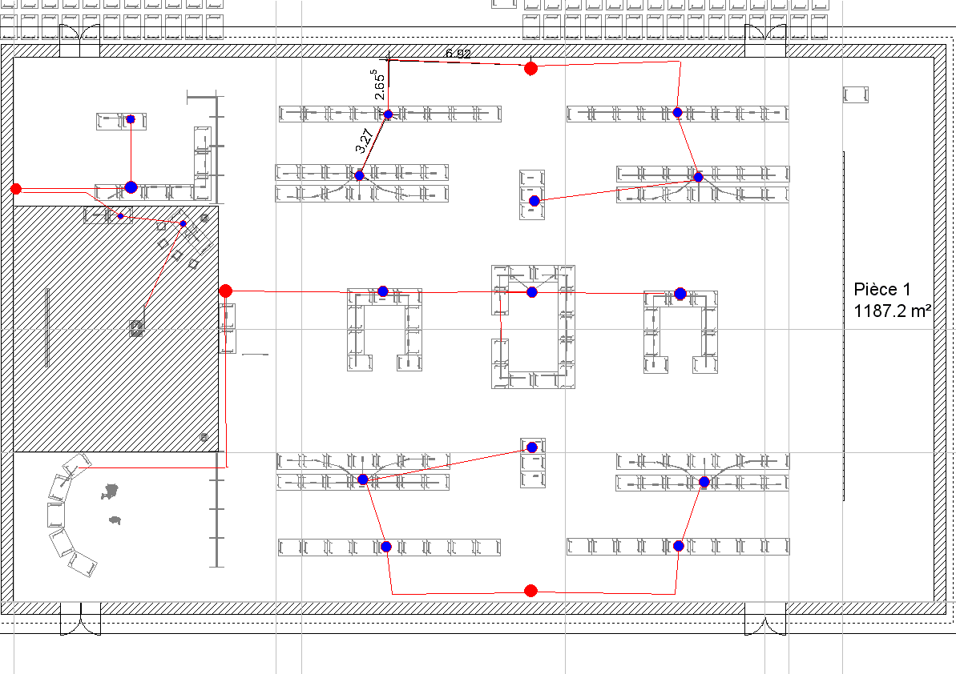This screenshot has height=674, width=956.
Task: Select the top-left double door symbol
Action: 80,38
